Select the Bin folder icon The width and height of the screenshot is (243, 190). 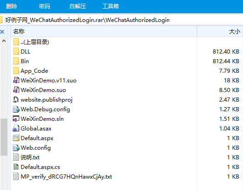[x=16, y=61]
